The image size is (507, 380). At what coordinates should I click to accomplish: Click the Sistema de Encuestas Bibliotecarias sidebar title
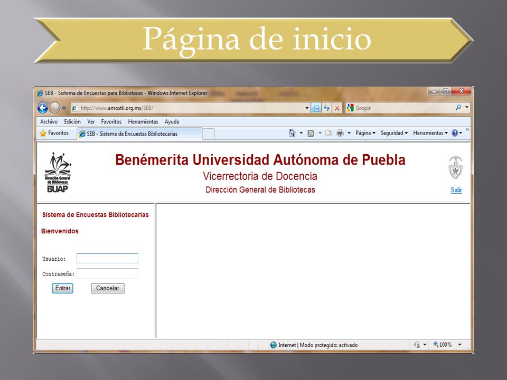96,215
